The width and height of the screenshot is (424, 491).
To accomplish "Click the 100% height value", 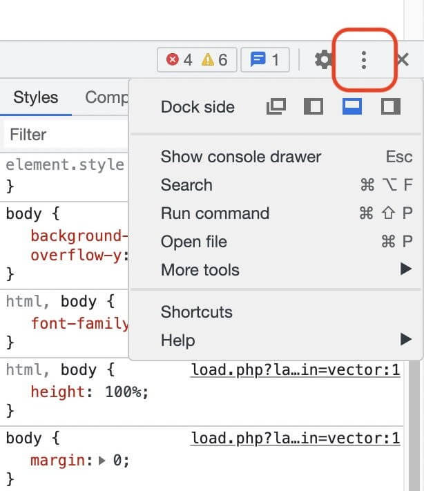I will [123, 392].
